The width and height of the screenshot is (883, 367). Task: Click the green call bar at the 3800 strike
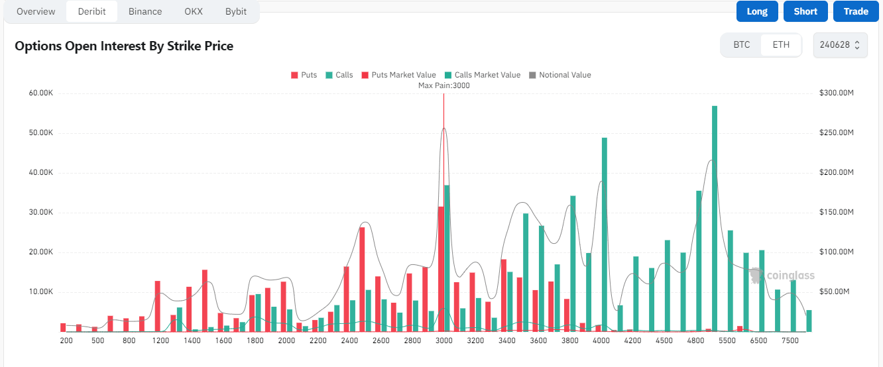573,264
